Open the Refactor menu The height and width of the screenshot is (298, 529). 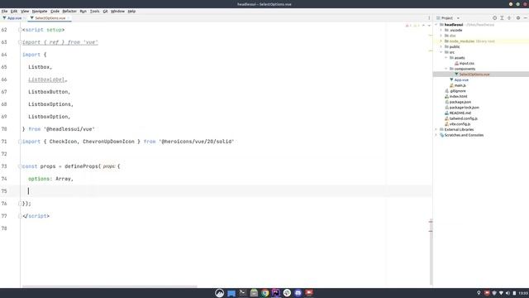pos(69,11)
